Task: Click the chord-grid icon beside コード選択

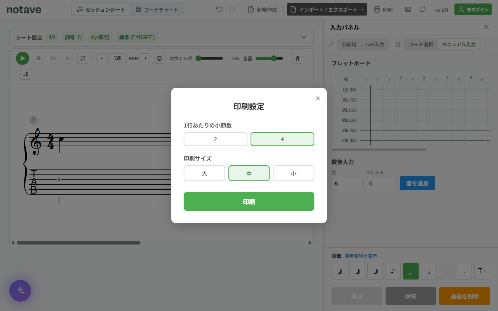Action: 398,44
